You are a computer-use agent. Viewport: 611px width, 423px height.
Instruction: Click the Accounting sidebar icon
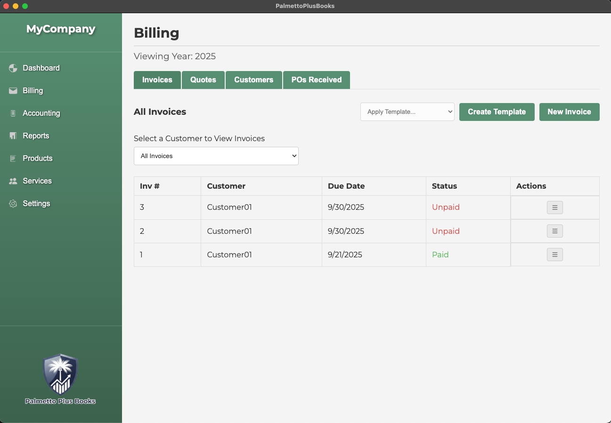[13, 113]
